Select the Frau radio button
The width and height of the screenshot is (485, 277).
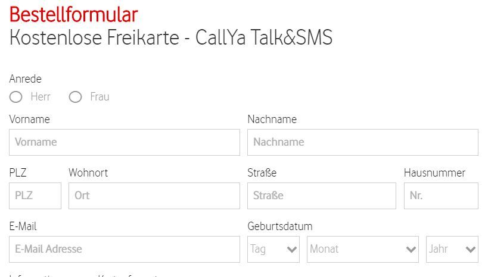coord(75,97)
